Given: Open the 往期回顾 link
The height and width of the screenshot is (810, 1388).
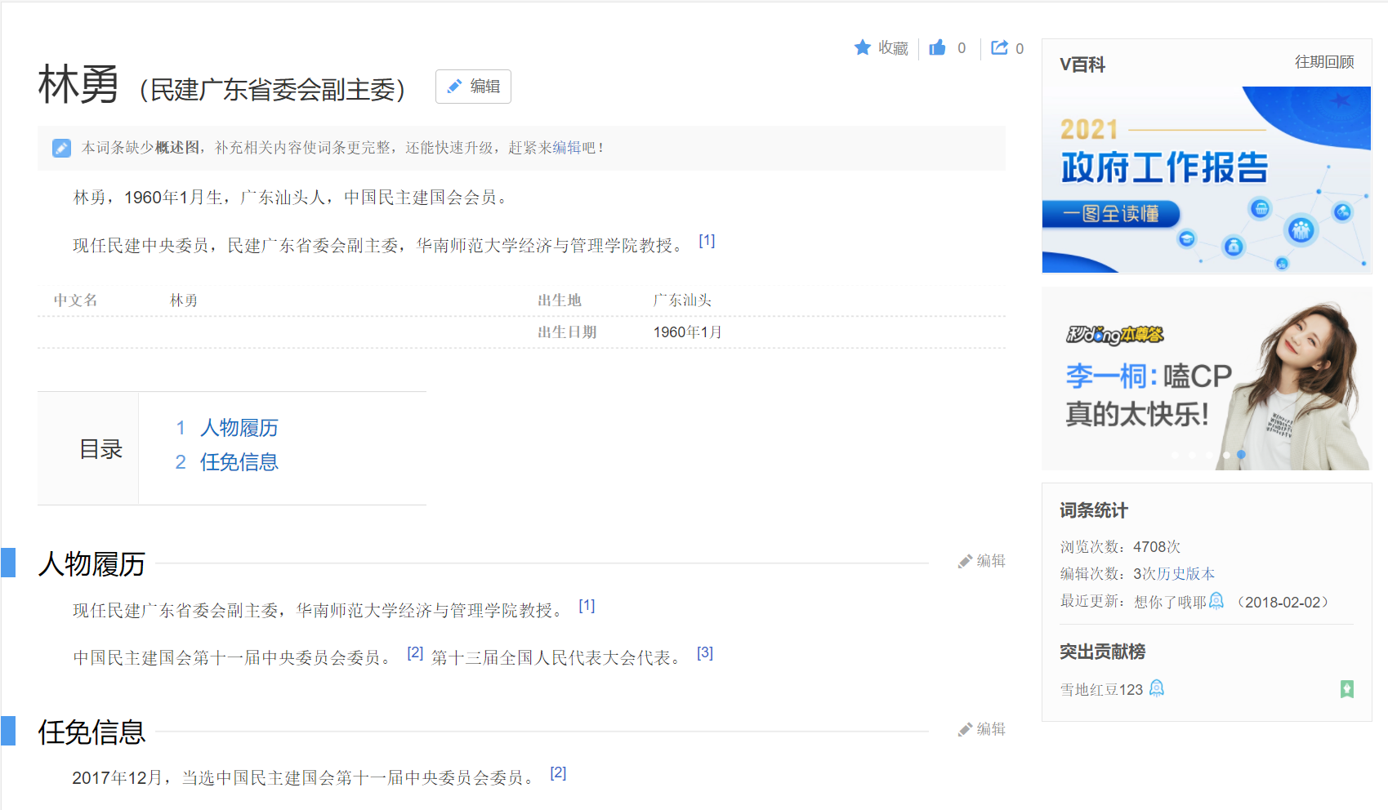Looking at the screenshot, I should pyautogui.click(x=1323, y=62).
